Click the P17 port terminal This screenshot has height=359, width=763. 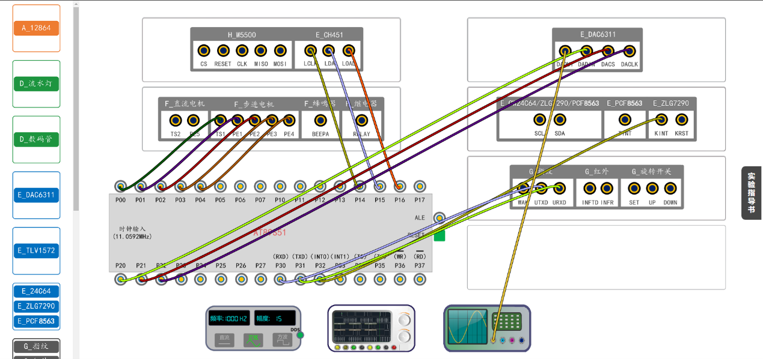pos(420,187)
